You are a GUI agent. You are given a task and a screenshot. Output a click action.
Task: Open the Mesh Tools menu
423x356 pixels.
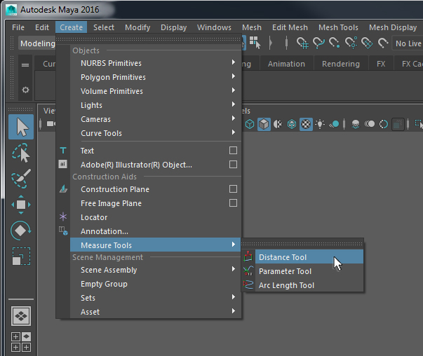click(x=338, y=27)
